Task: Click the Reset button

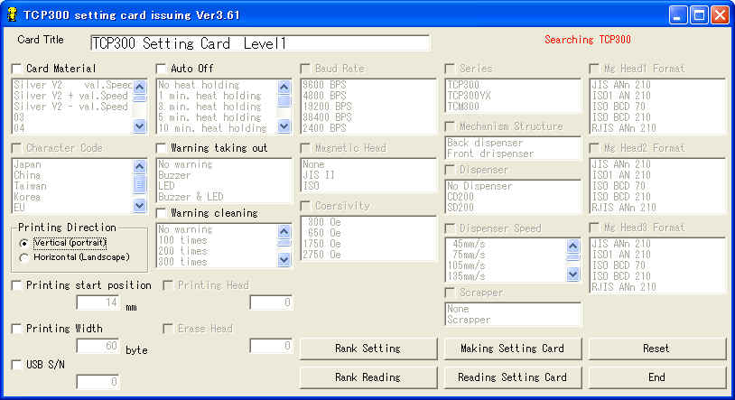Action: point(656,349)
